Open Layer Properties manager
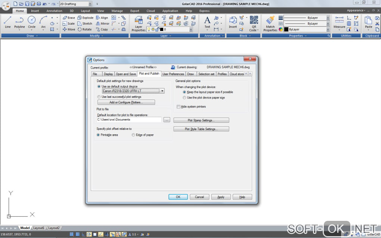 point(139,24)
